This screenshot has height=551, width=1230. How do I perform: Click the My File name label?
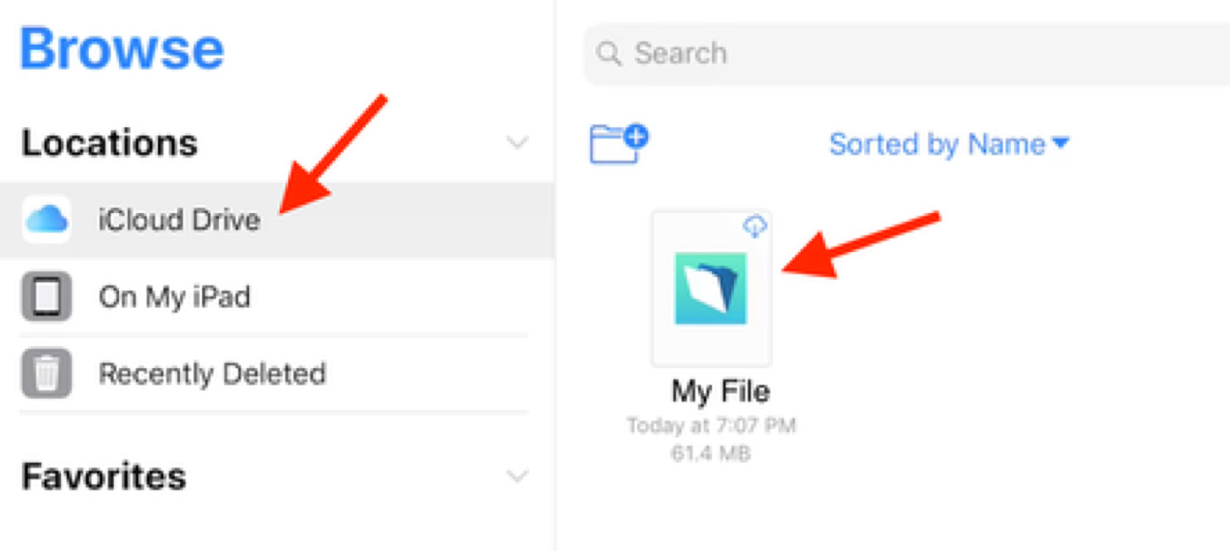(x=720, y=391)
